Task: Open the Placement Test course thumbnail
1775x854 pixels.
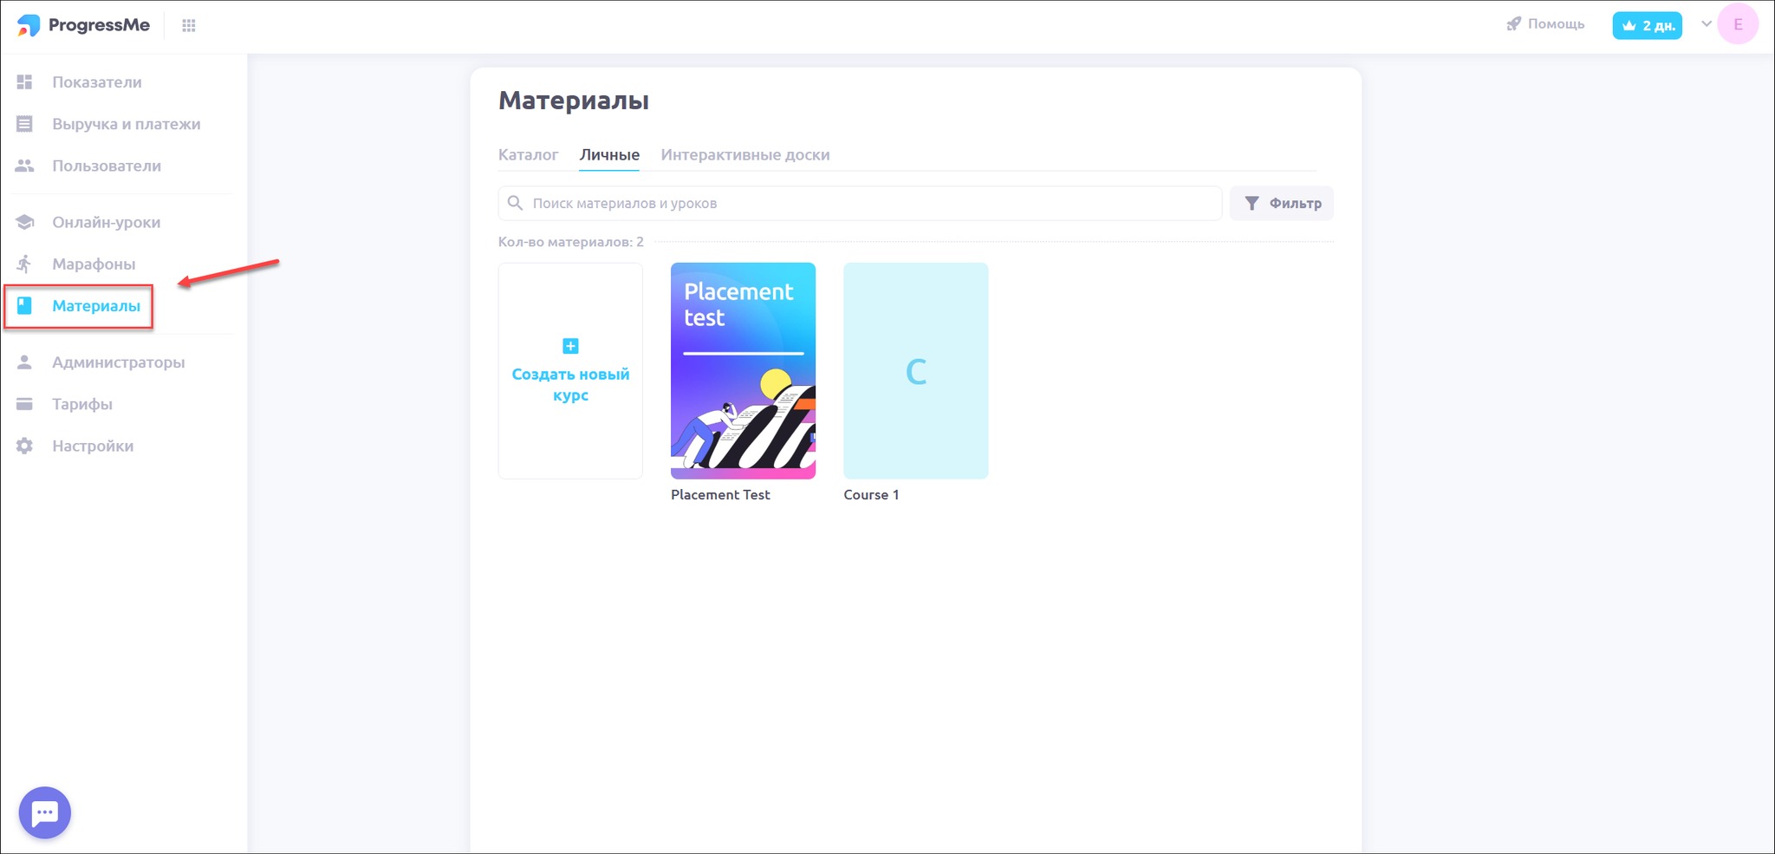Action: 743,371
